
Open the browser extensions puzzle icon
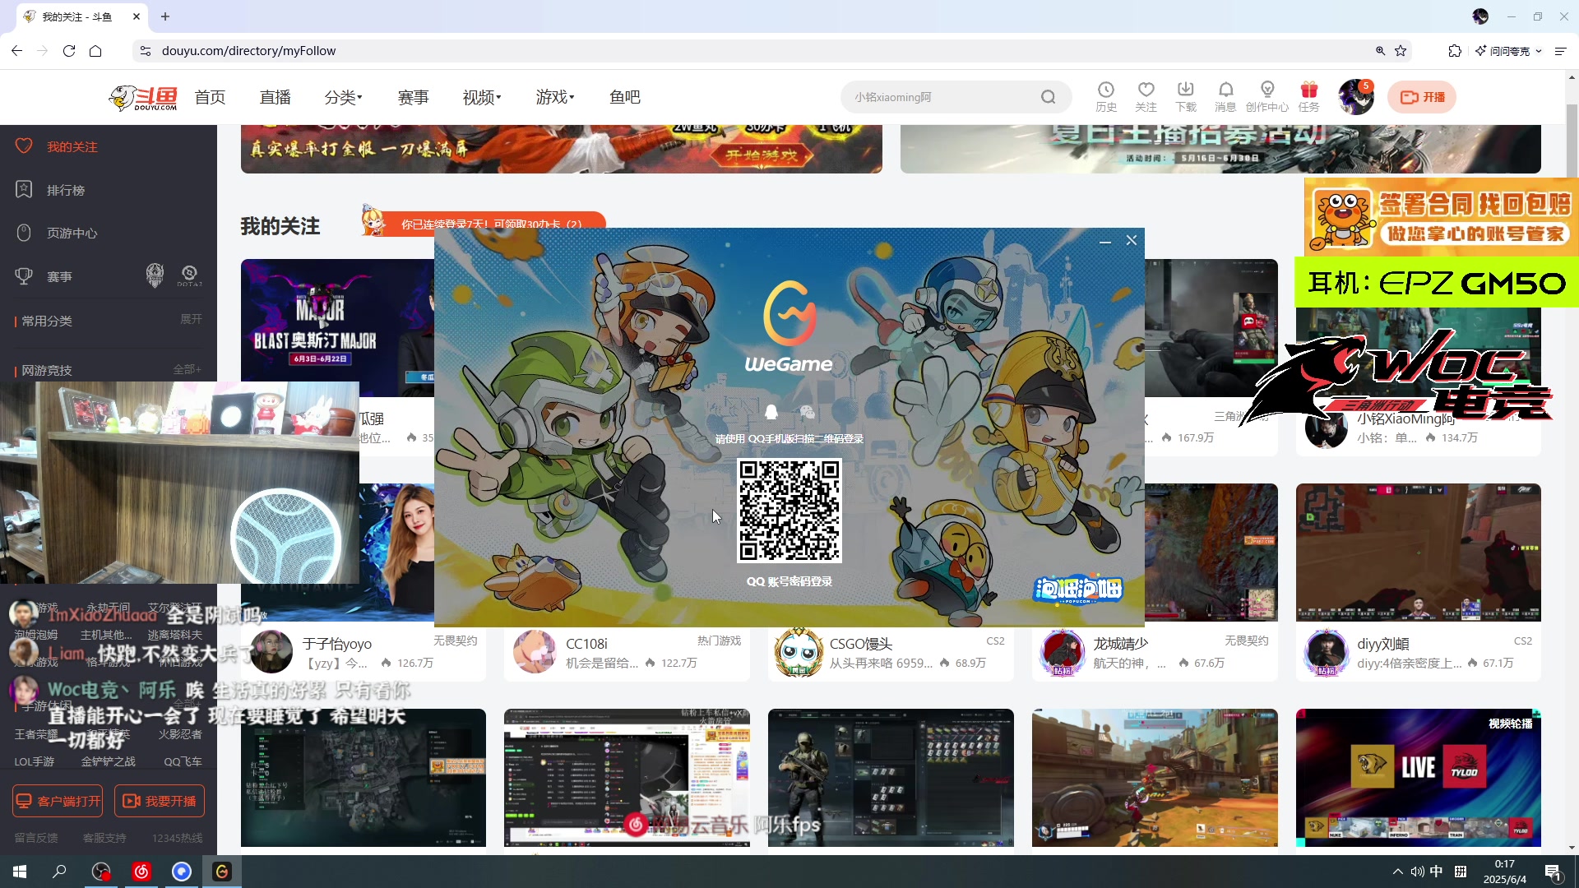click(x=1454, y=51)
